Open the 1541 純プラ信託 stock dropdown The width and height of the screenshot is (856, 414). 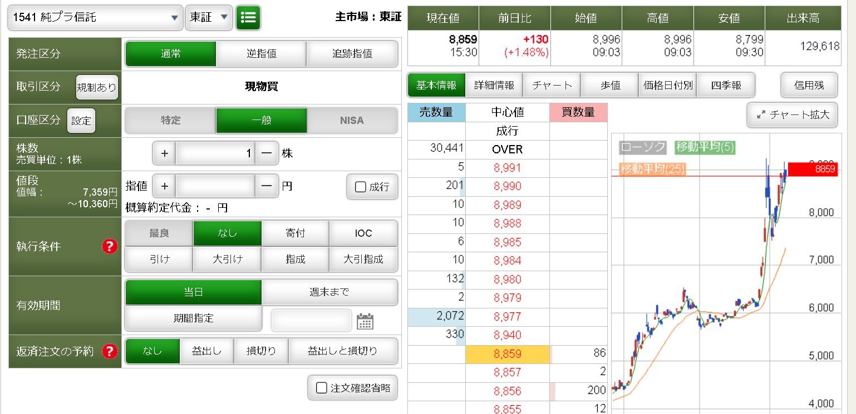click(x=95, y=18)
